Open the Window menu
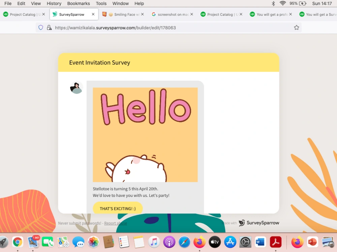Viewport: 337px width, 252px height. pyautogui.click(x=121, y=3)
